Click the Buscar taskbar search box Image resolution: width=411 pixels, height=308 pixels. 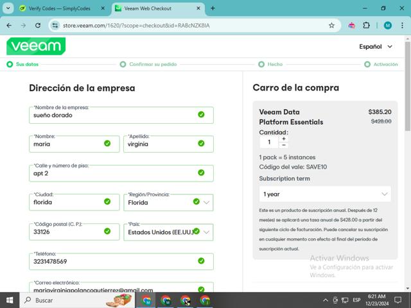coord(77,300)
